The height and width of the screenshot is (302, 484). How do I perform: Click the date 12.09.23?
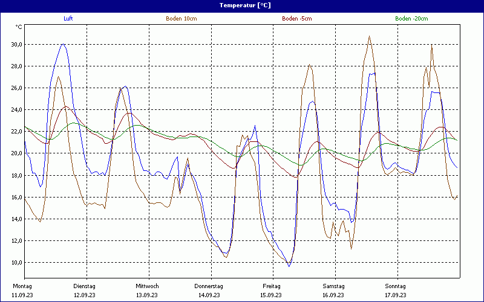(x=84, y=295)
